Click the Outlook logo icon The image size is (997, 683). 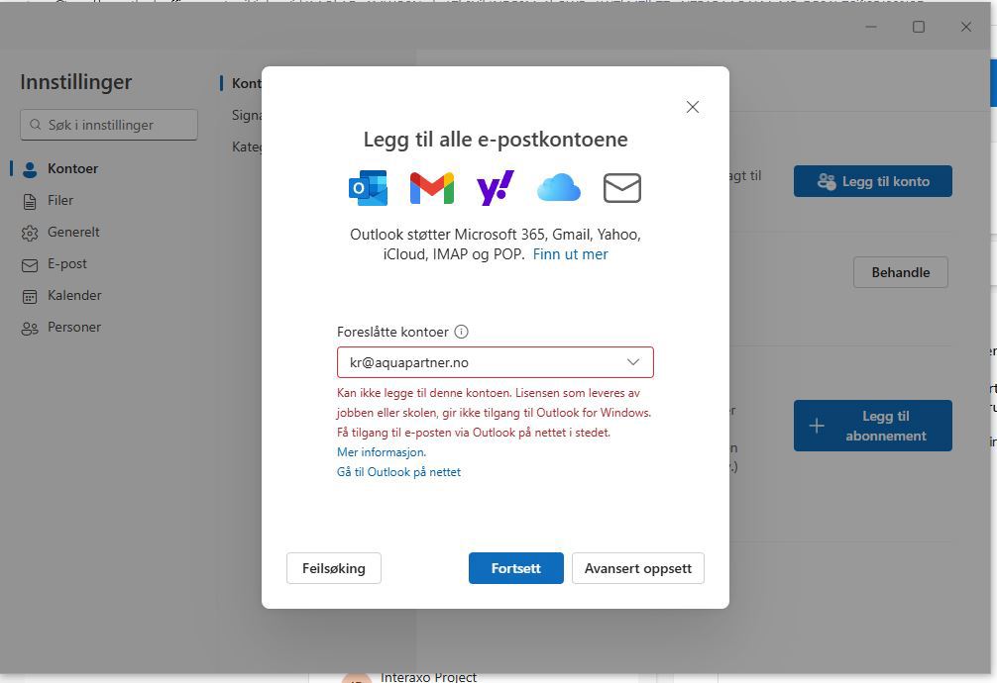(x=368, y=188)
